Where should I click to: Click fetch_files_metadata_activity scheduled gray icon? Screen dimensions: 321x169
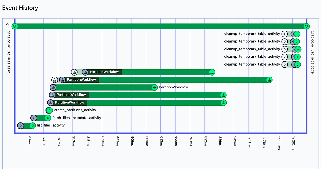pyautogui.click(x=34, y=118)
